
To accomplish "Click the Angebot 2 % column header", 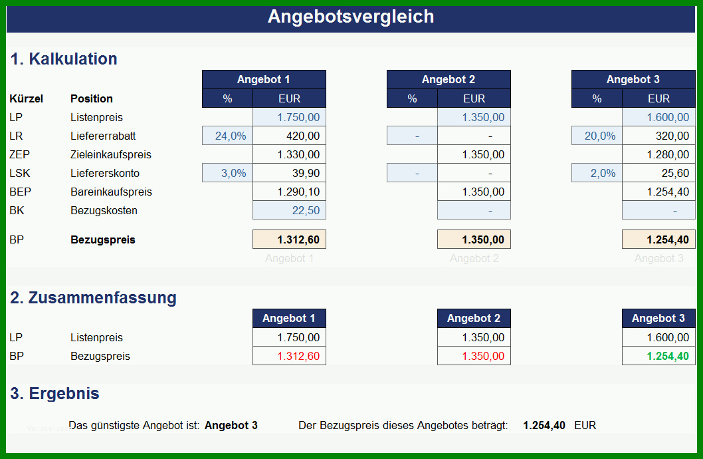I will pos(412,98).
